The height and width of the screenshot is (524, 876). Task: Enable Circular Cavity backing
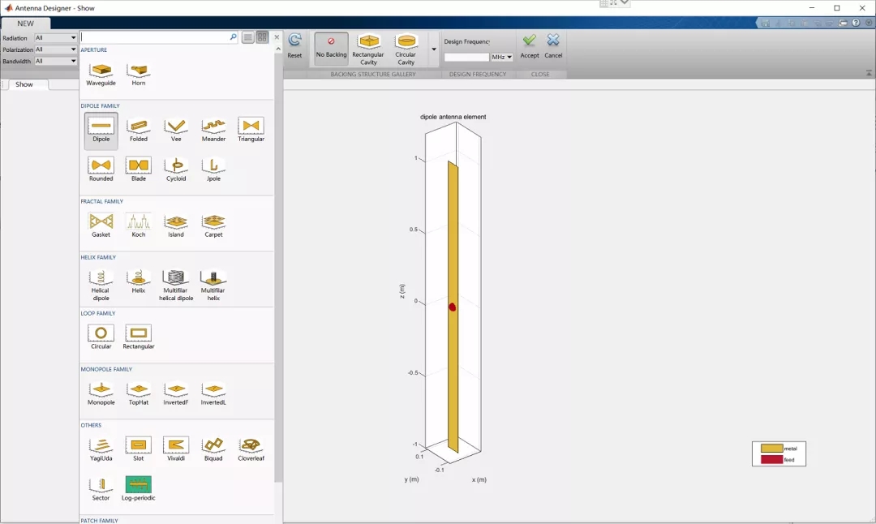(x=406, y=49)
